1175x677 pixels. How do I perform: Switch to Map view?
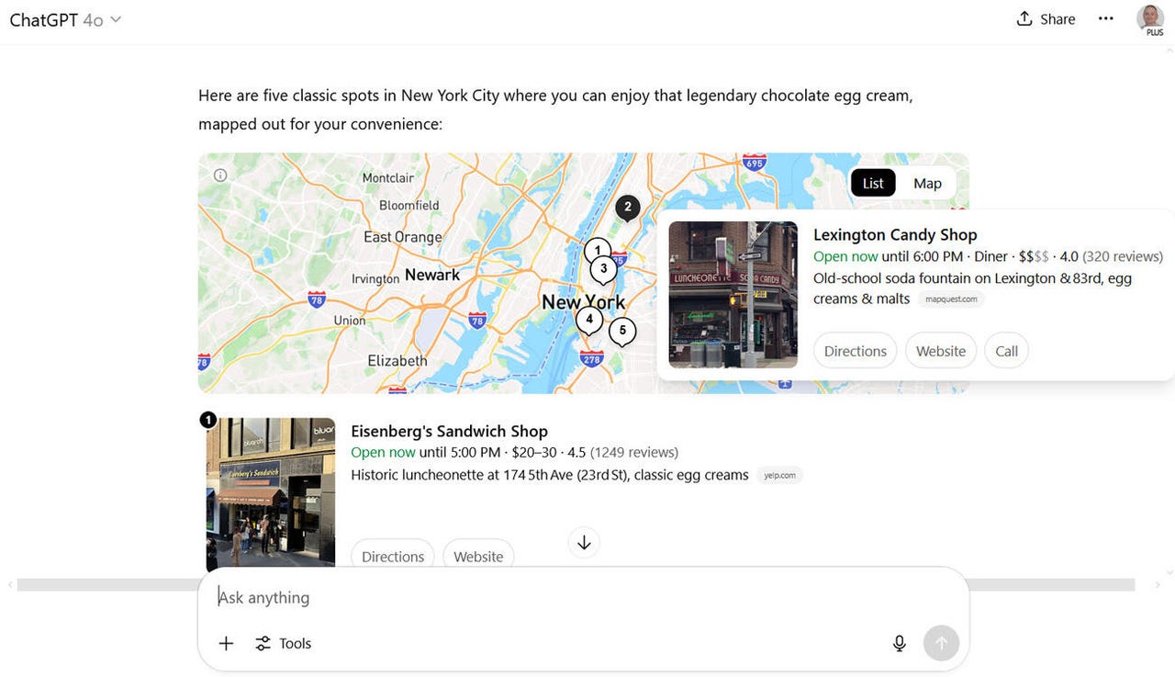927,183
